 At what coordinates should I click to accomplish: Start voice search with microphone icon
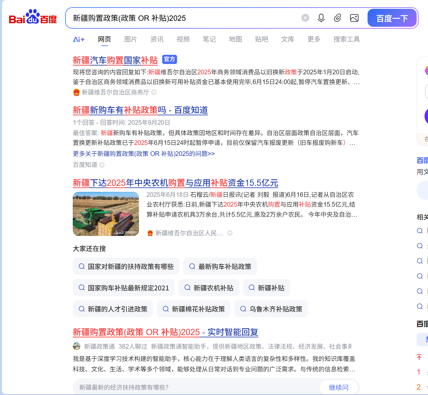(x=321, y=18)
